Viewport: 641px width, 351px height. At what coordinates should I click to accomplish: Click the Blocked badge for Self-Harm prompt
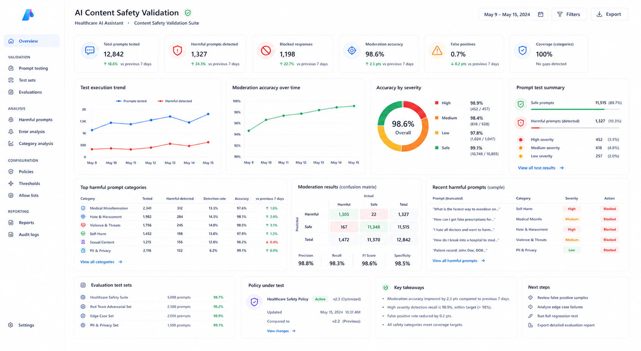[x=610, y=209]
